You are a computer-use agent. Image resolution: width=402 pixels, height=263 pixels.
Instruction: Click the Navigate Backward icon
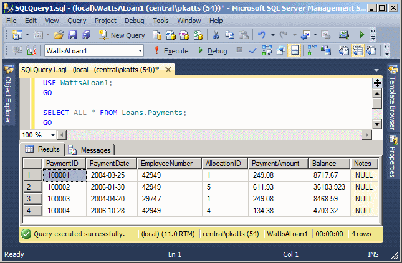coord(305,35)
